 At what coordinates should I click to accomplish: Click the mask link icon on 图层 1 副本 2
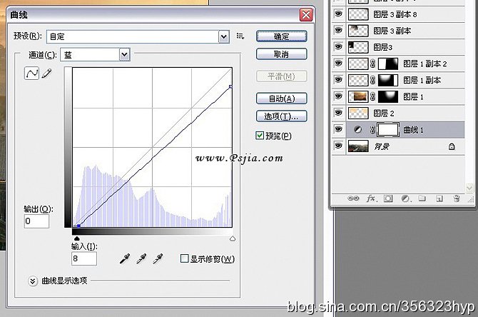(372, 64)
